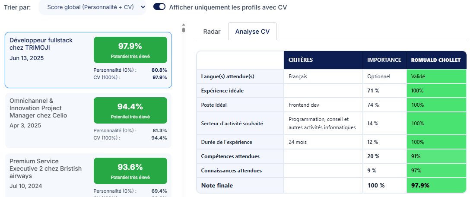This screenshot has height=197, width=470.
Task: Click the 97.9% Potentiel très élevé badge
Action: coord(130,50)
